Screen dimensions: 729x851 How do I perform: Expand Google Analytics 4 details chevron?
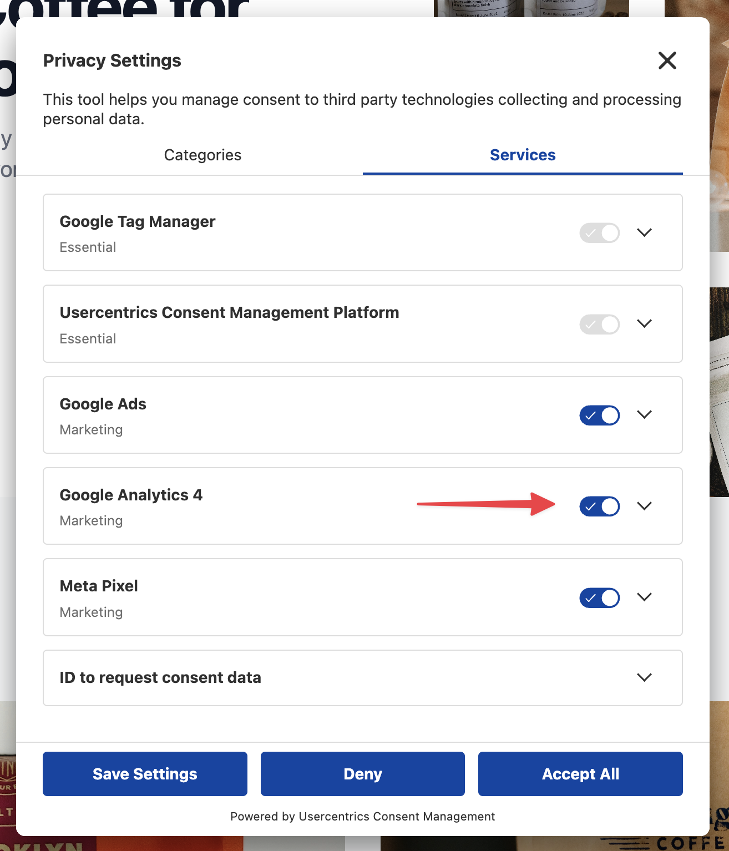click(x=644, y=506)
